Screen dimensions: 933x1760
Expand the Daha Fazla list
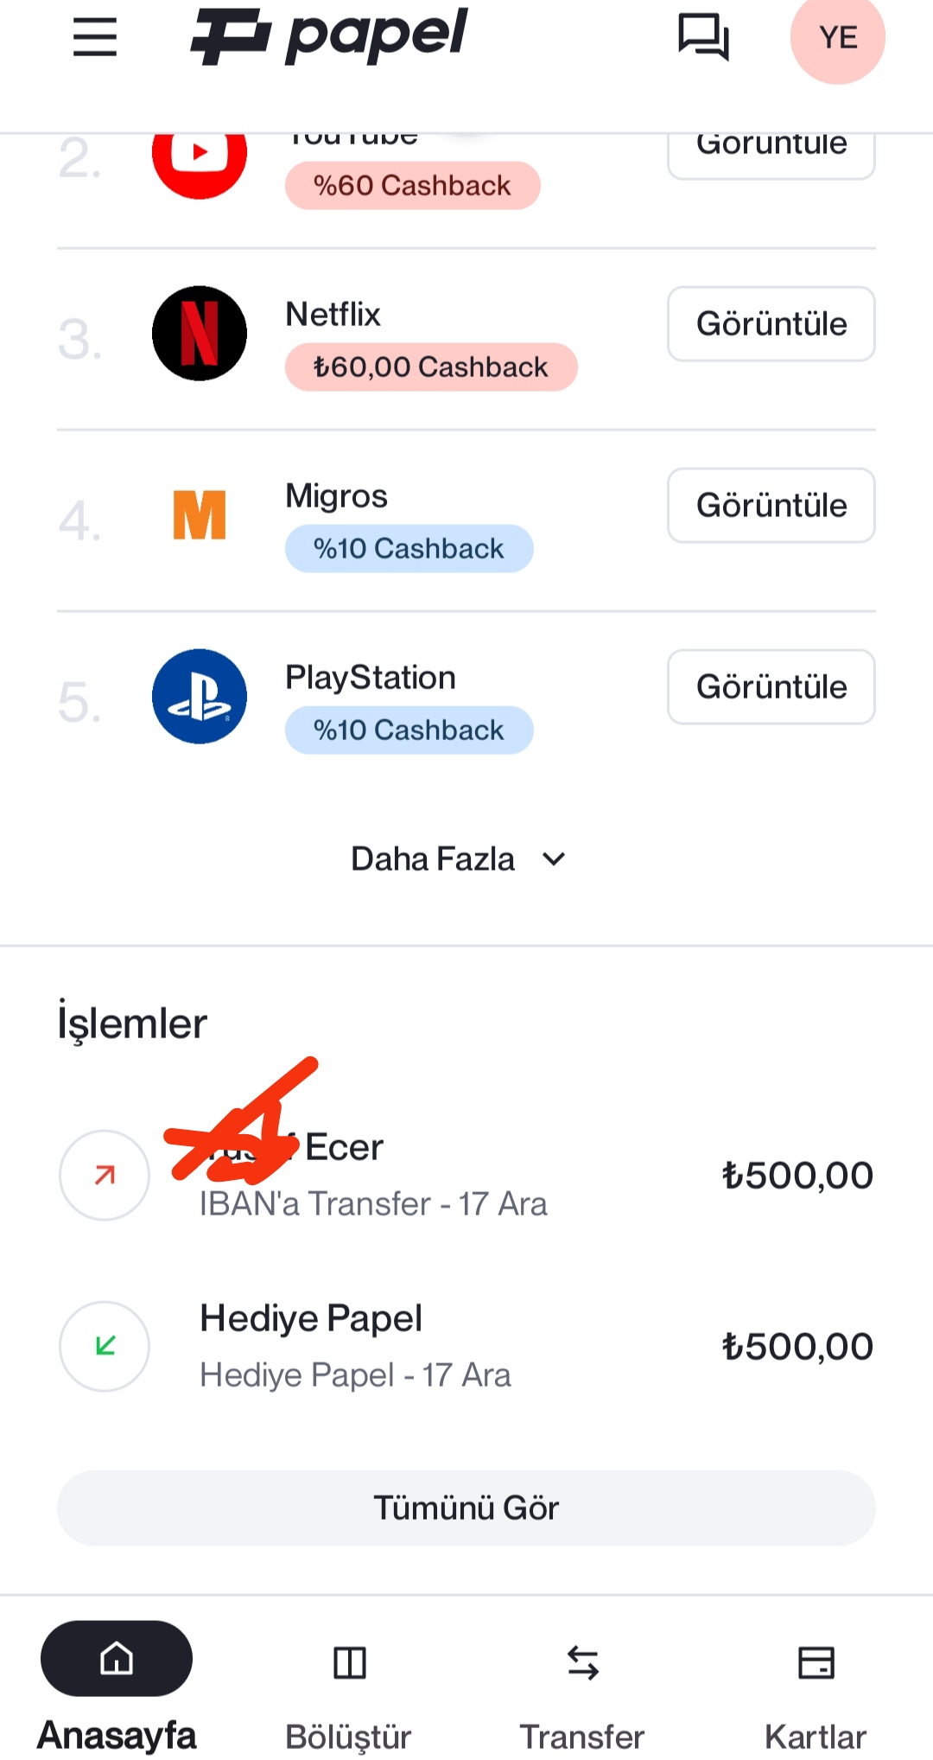point(458,859)
